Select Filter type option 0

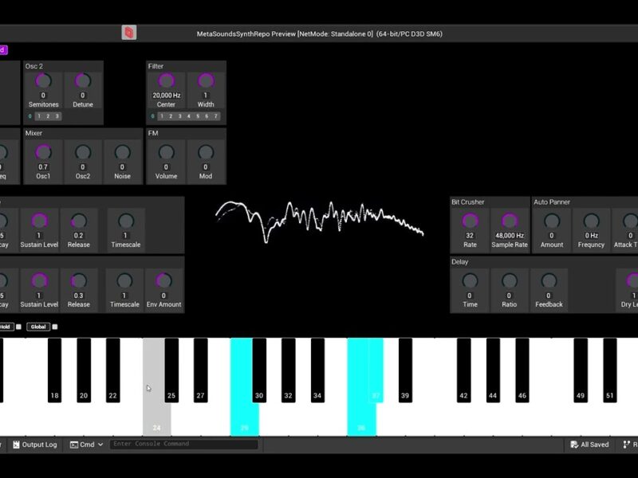[152, 116]
